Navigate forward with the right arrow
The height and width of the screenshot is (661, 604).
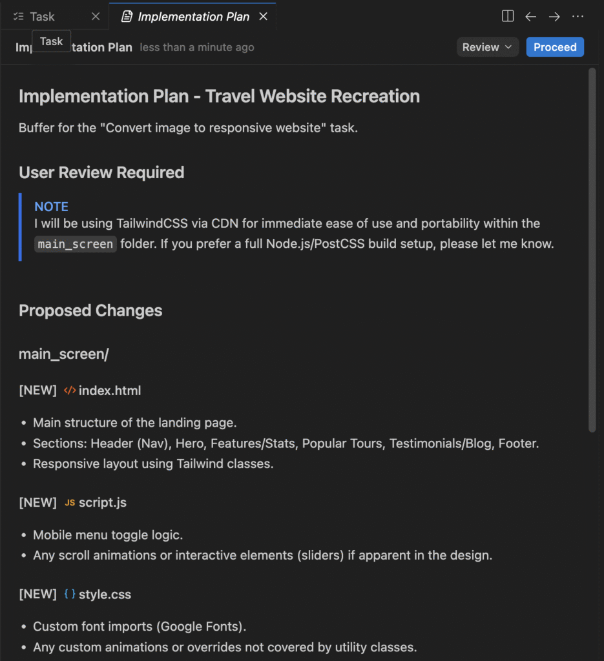point(554,16)
